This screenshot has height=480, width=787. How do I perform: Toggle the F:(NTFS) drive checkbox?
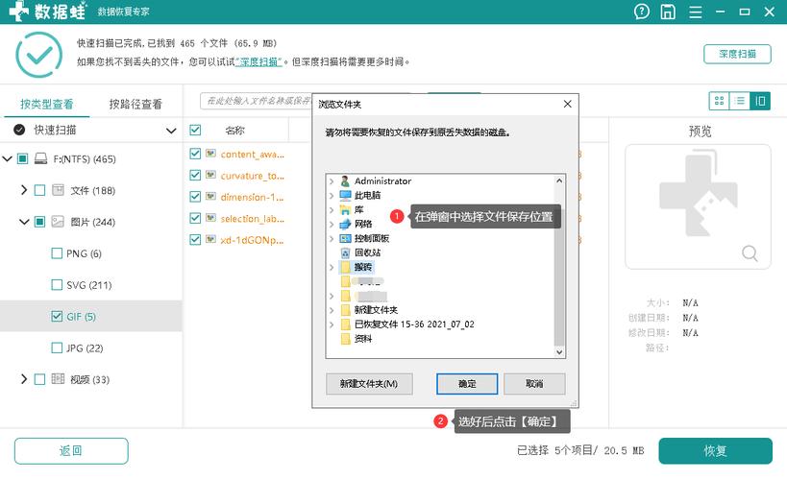[x=23, y=159]
